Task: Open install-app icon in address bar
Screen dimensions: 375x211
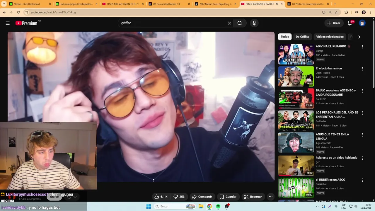Action: click(324, 12)
